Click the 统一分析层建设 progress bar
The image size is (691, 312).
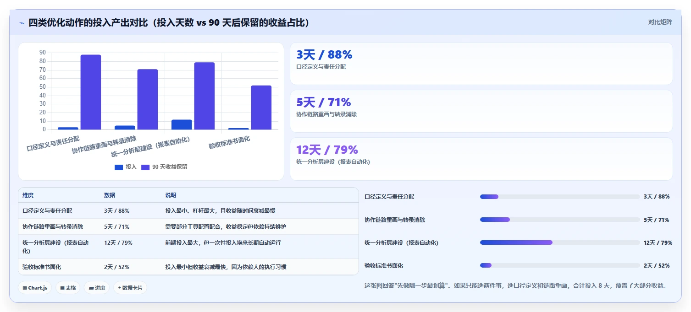(x=560, y=242)
